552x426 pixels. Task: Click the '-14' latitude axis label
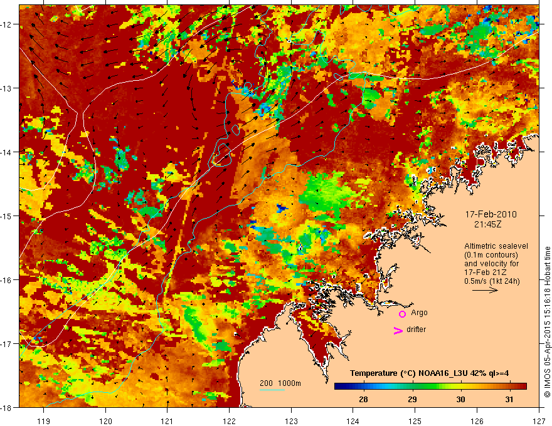click(x=6, y=152)
